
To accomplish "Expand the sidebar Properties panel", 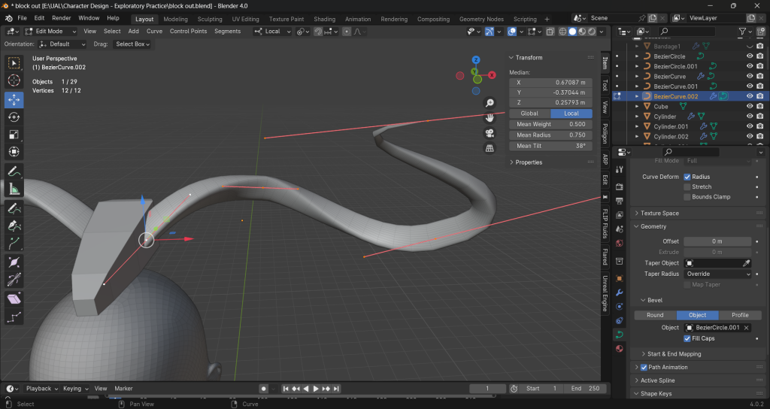I will pyautogui.click(x=529, y=162).
